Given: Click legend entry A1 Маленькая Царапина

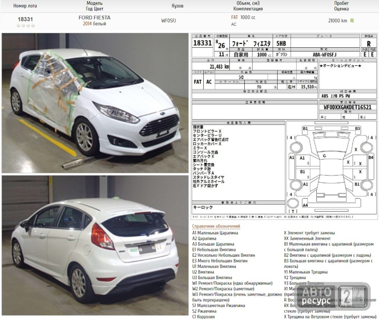Looking at the screenshot, I should click(x=215, y=233).
